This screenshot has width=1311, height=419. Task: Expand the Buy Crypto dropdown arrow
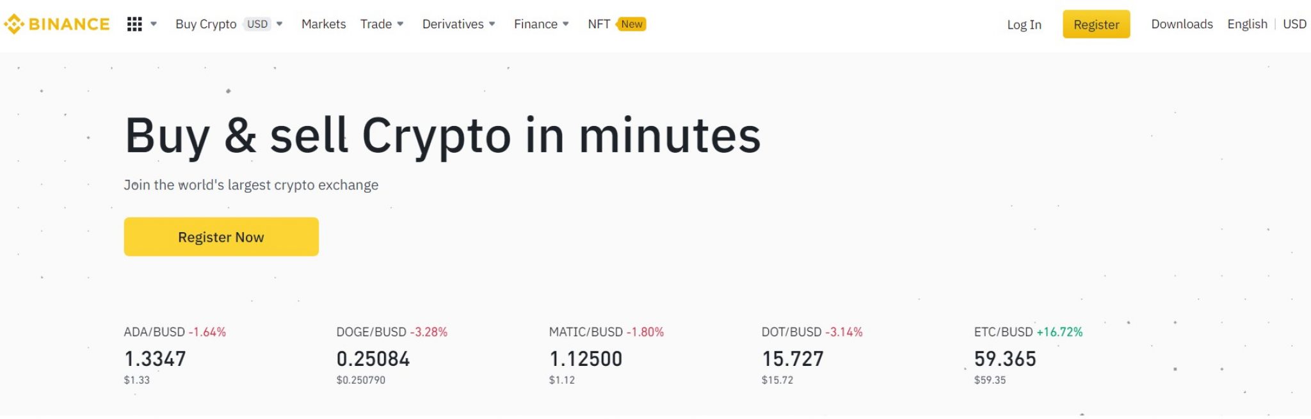pos(280,24)
